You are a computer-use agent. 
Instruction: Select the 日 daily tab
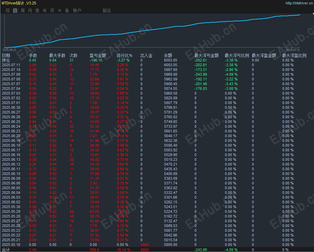15,10
